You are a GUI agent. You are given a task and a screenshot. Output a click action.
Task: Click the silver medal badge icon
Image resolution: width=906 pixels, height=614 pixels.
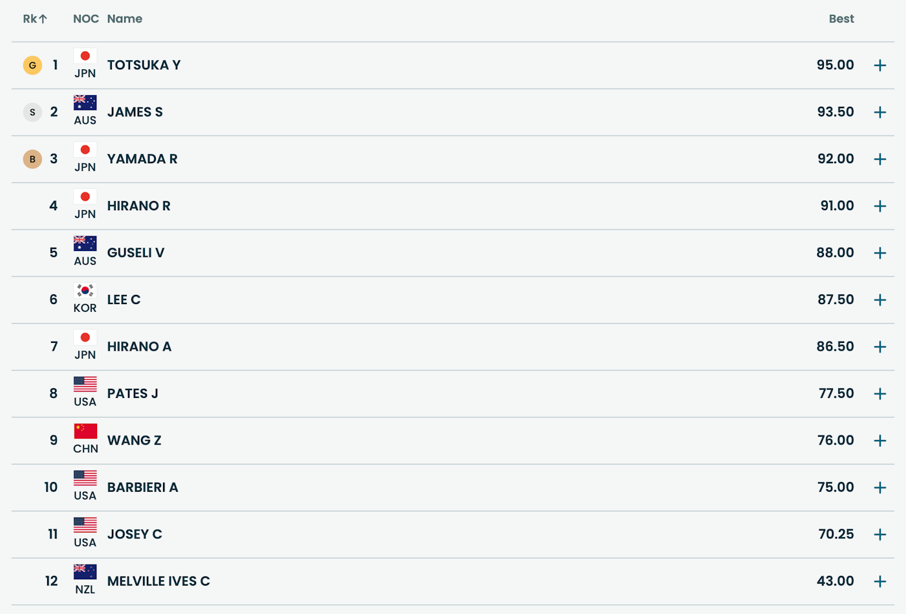tap(32, 113)
